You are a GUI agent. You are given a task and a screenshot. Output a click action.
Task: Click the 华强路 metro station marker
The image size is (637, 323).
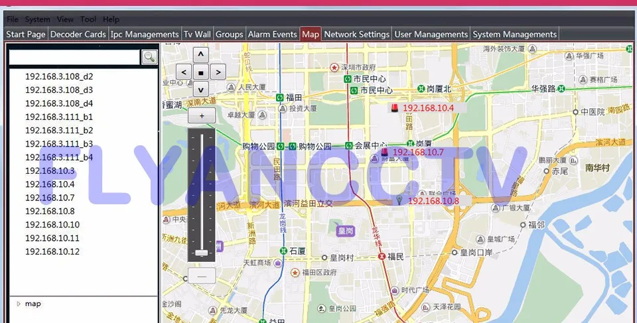click(x=561, y=88)
